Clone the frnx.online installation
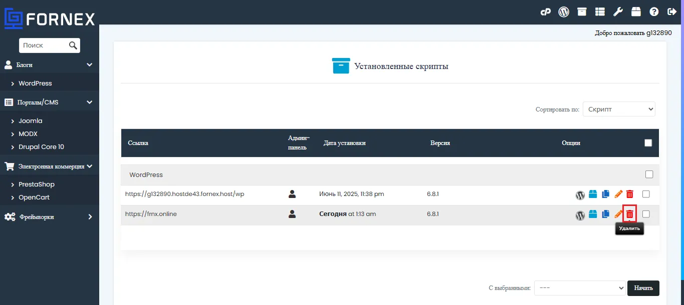This screenshot has height=305, width=684. tap(606, 214)
